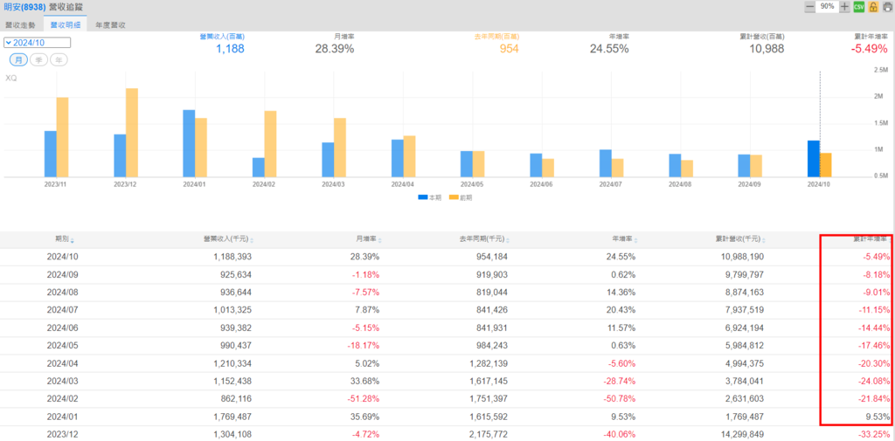Screen dimensions: 895x441
Task: Click the summary 月增率 value 28.39%
Action: point(335,49)
